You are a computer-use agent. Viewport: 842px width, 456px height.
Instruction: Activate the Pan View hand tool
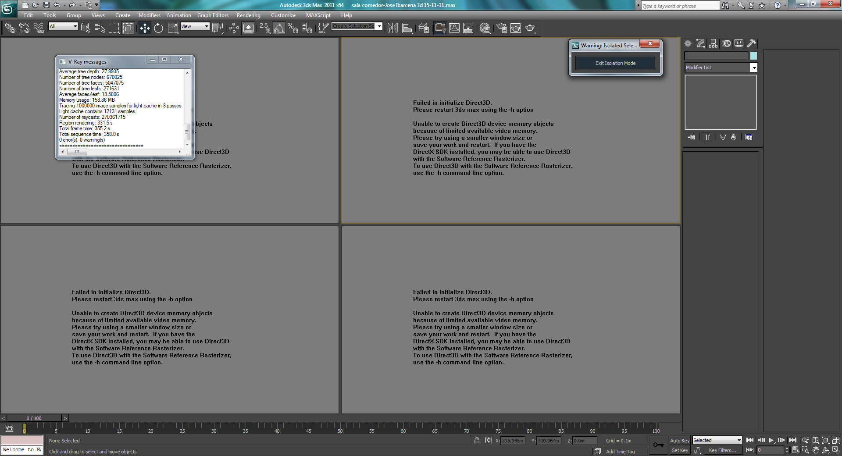coord(816,450)
